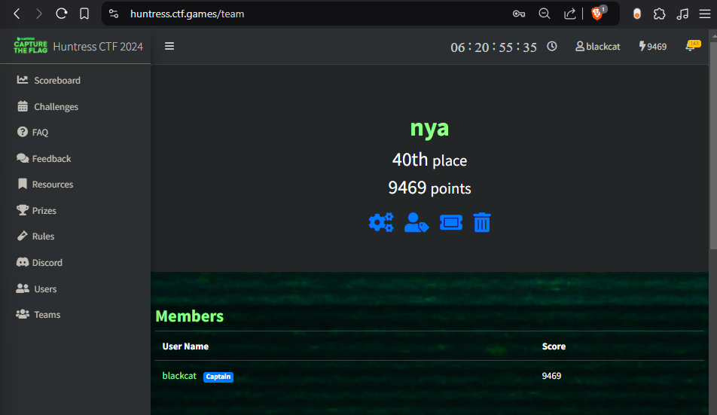Click the Capture The Flag logo

31,46
